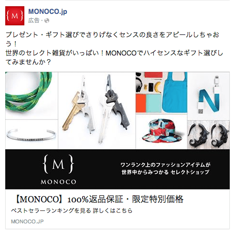Click the public globe audience icon
Screen dimensions: 235x232
[47, 21]
